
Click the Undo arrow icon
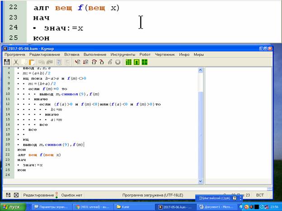coord(42,62)
